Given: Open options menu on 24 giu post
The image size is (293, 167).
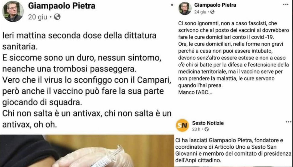Looking at the screenshot, I should coord(285,5).
